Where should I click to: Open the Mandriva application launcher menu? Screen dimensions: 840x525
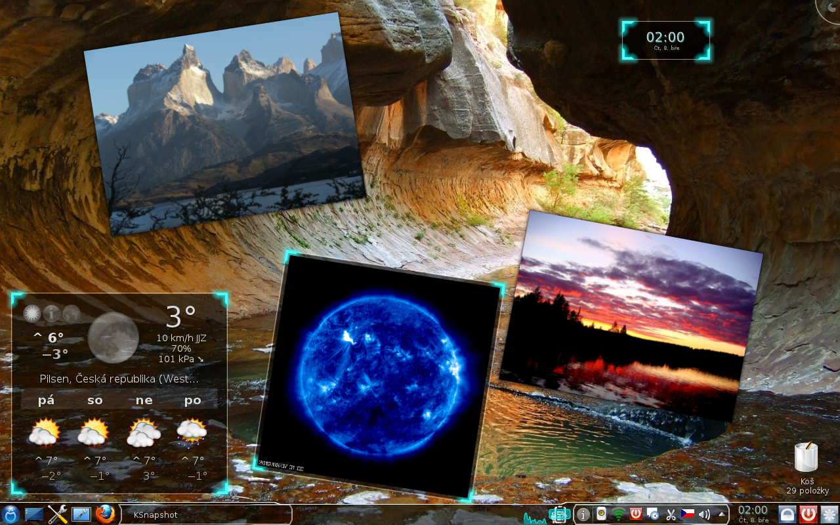click(10, 514)
